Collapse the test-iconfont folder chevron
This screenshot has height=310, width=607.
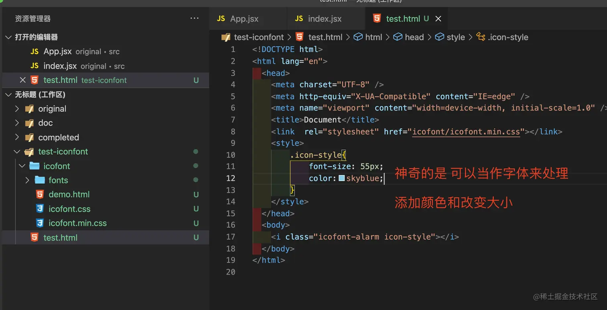17,152
